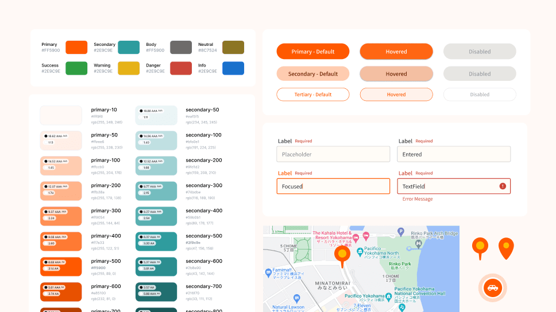
Task: Click the Pacifico Yokohama North marker
Action: [360, 251]
